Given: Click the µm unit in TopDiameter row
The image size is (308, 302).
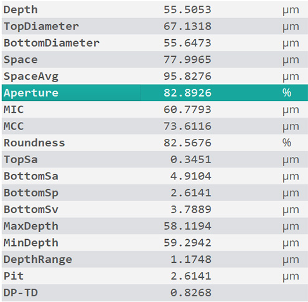Looking at the screenshot, I should (x=291, y=27).
